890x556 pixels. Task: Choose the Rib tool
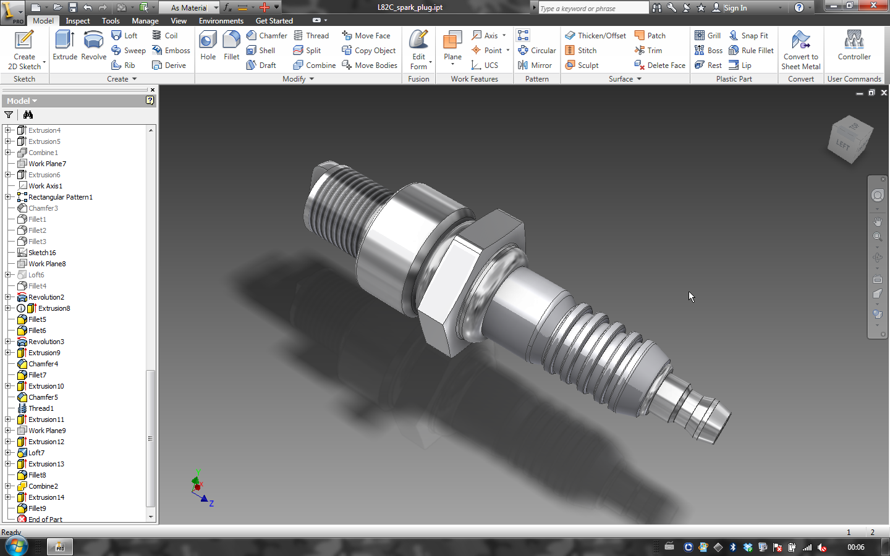[x=124, y=65]
